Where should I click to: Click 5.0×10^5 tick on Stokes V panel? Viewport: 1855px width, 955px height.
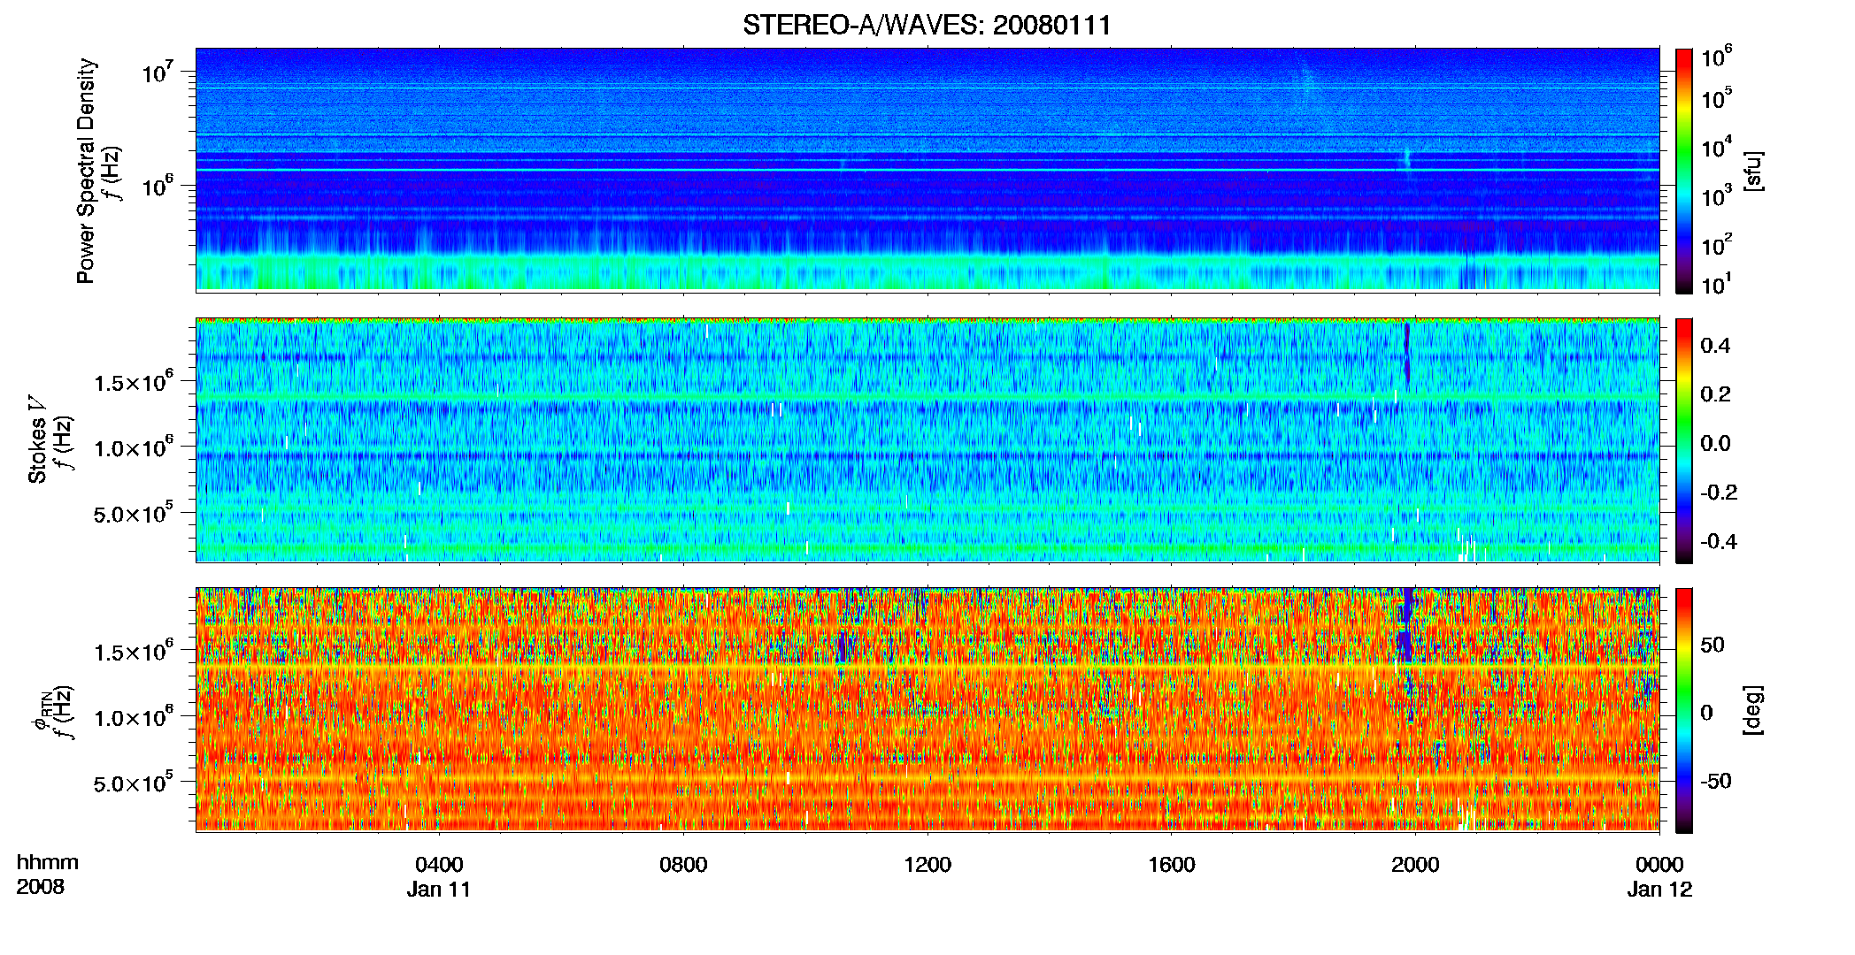pos(134,513)
